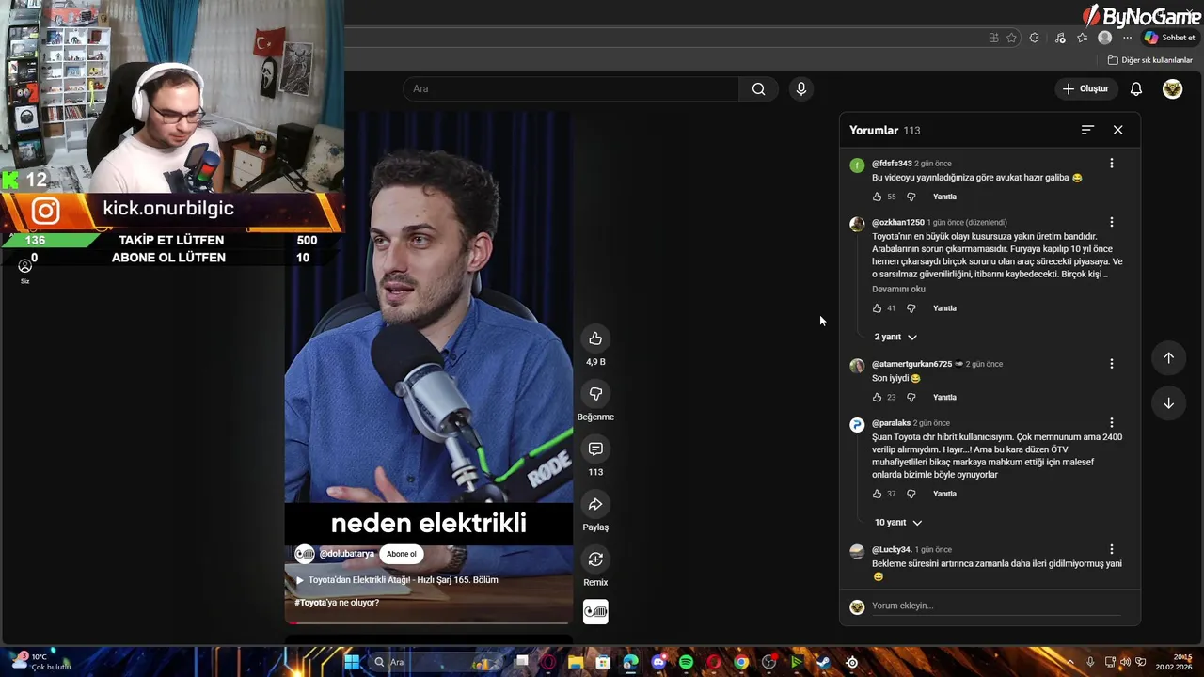Subscribe with the Abone ol button

[401, 554]
